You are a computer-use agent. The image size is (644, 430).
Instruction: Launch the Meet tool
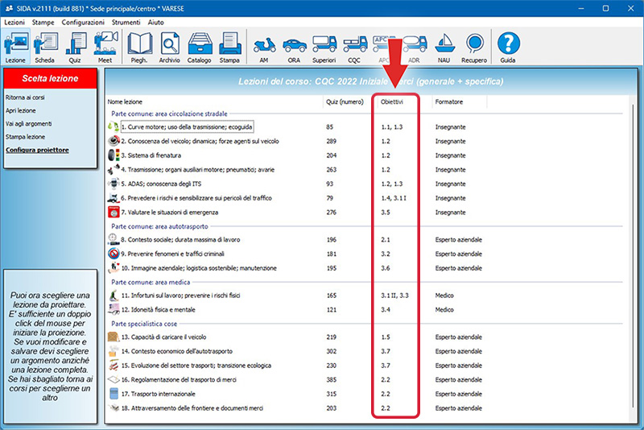105,45
